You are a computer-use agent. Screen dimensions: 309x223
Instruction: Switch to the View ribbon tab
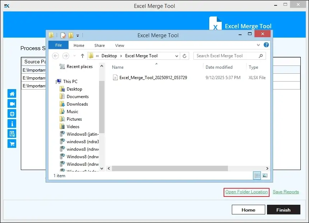(120, 45)
